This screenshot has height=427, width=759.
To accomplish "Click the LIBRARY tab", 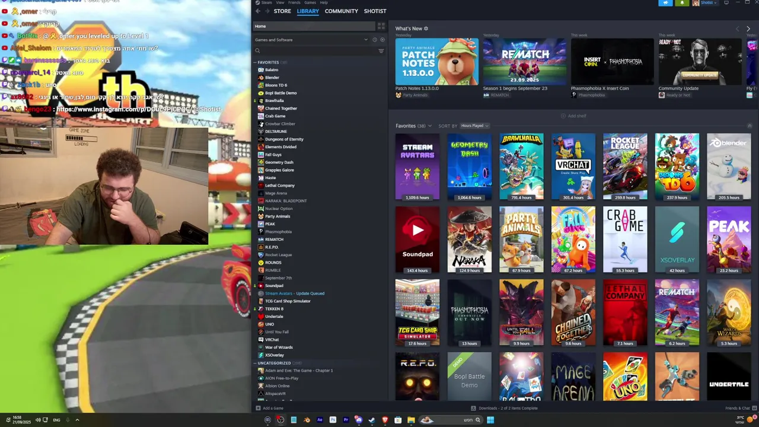I will [x=308, y=11].
